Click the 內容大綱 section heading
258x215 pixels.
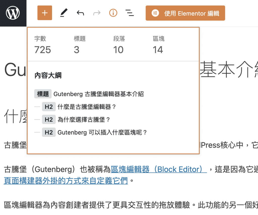(48, 75)
